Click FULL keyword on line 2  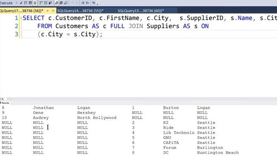point(117,26)
